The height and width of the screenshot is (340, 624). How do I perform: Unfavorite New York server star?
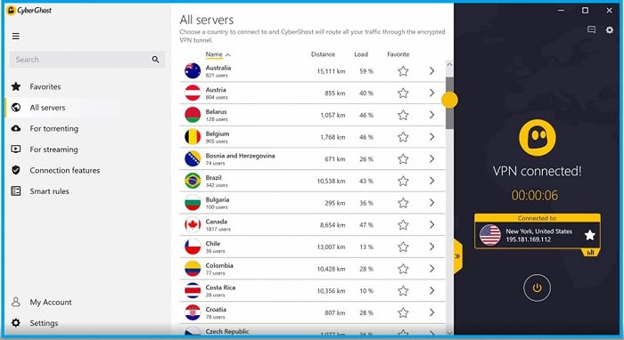tap(590, 235)
